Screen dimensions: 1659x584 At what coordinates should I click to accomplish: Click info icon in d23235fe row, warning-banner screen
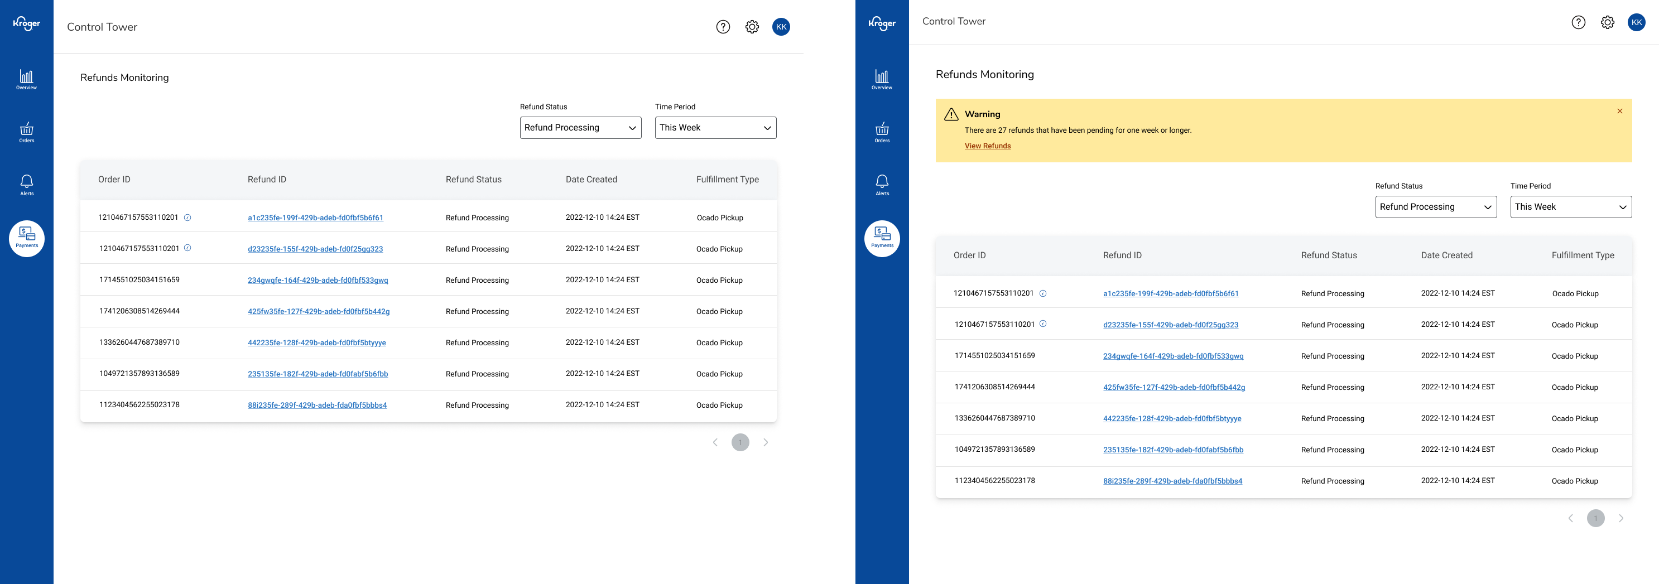point(1043,324)
